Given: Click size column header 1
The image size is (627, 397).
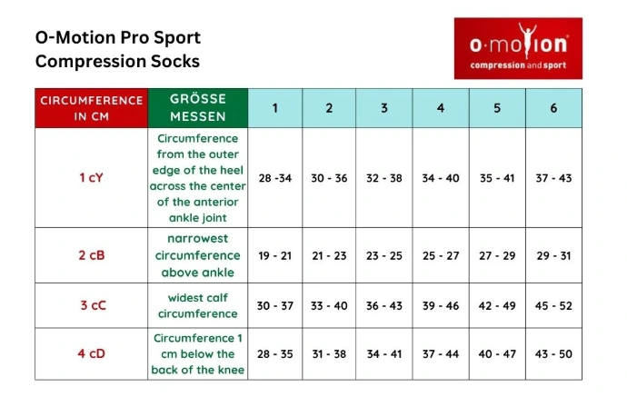Looking at the screenshot, I should 275,108.
